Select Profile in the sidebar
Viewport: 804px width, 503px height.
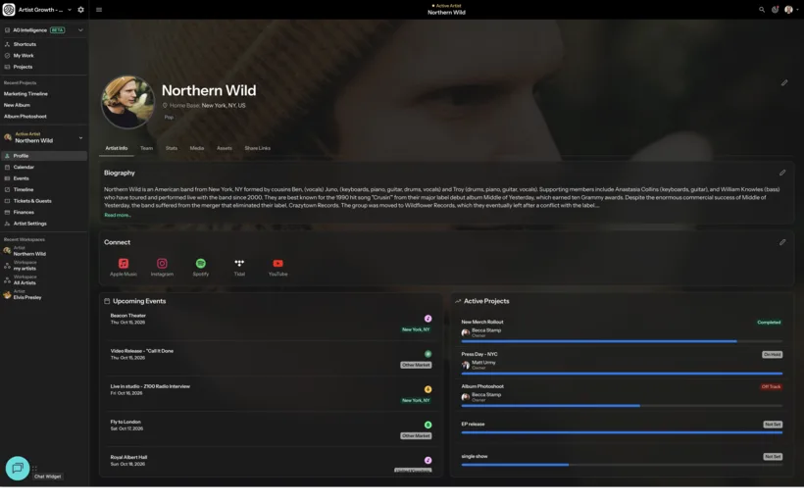[44, 156]
